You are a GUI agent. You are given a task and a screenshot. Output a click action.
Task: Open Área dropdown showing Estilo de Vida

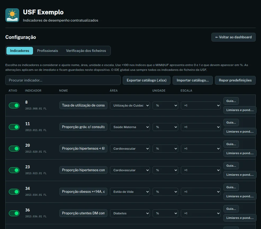(x=130, y=192)
